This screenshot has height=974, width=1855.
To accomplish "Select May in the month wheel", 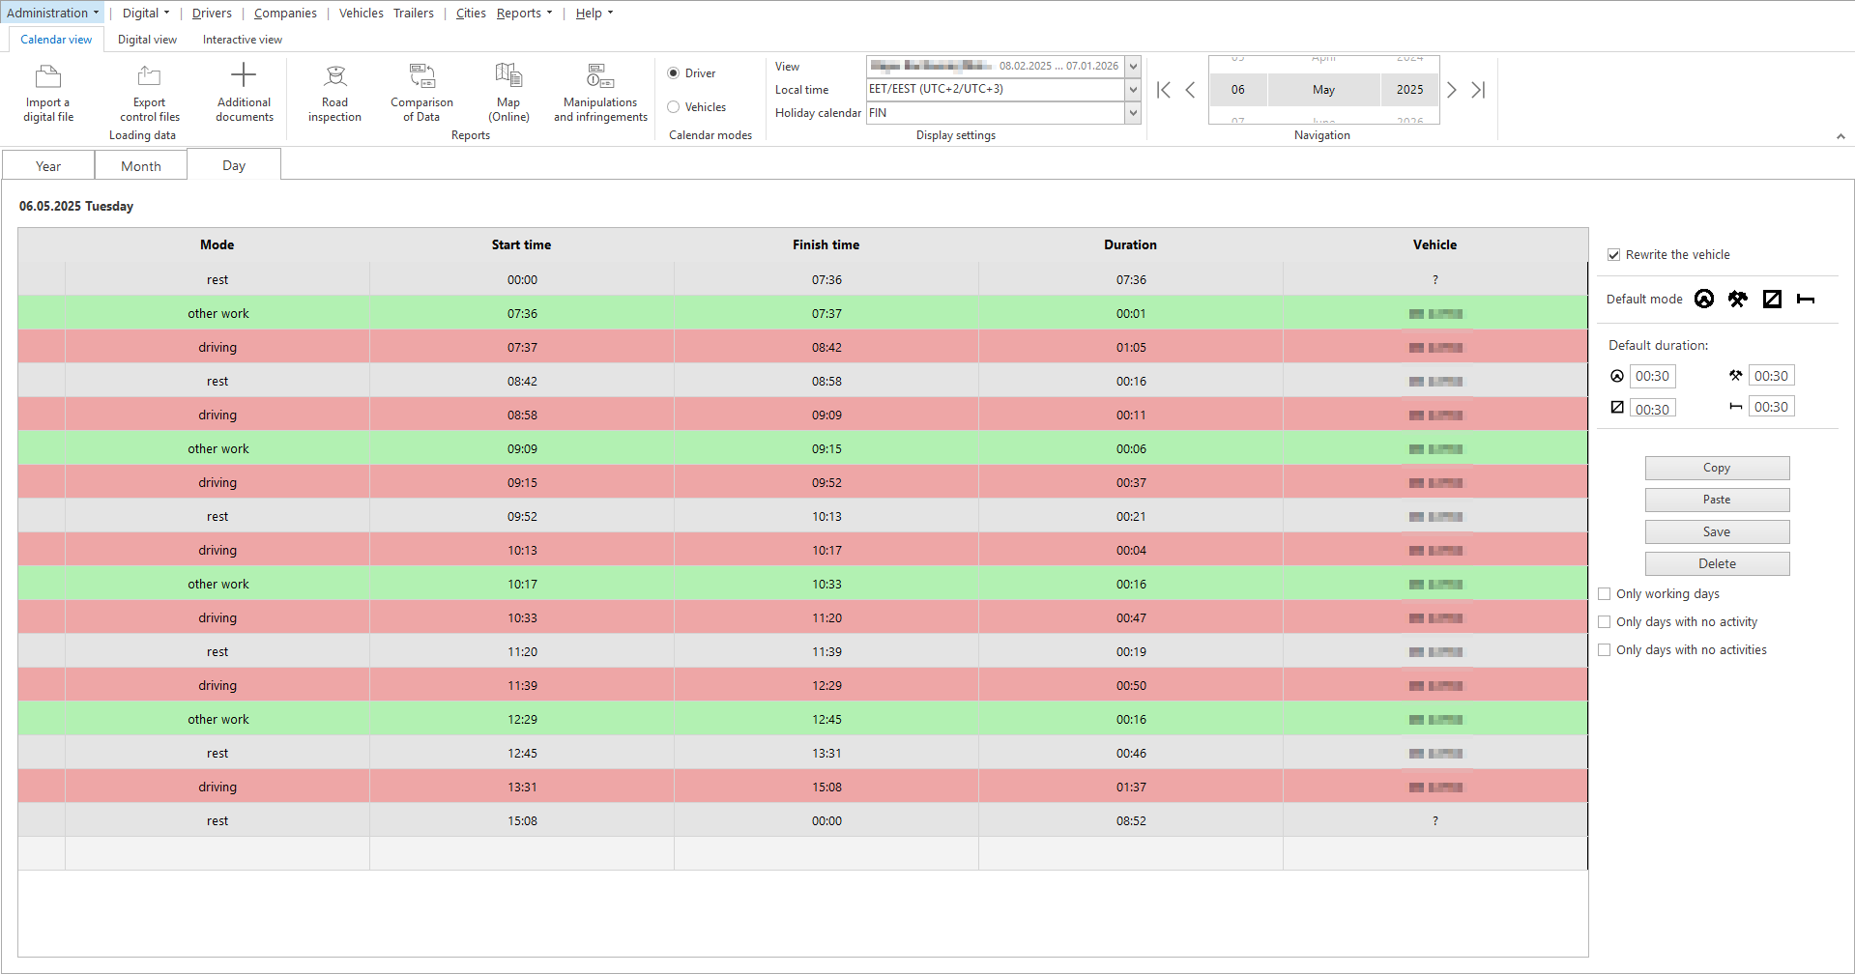I will pos(1323,90).
